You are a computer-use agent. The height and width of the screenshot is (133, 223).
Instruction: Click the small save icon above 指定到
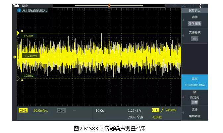coord(195,92)
